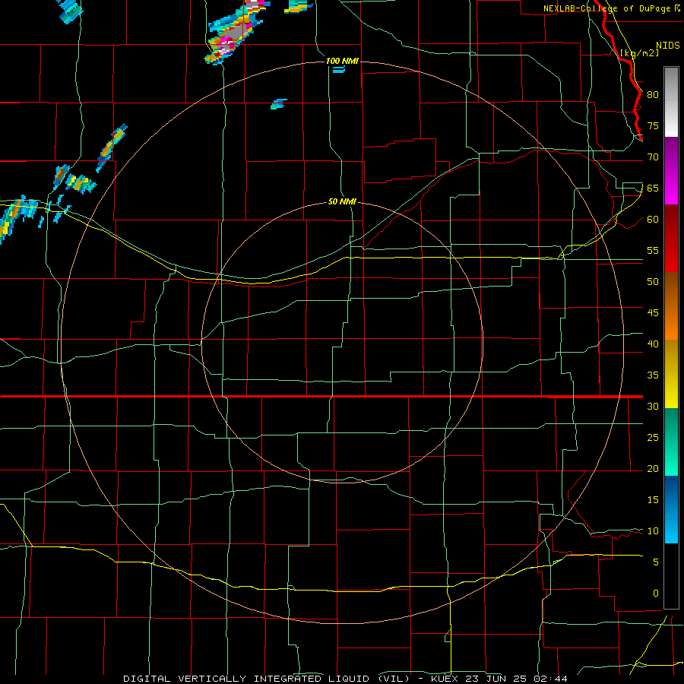Image resolution: width=684 pixels, height=684 pixels.
Task: Click the legend value 60
Action: coord(653,220)
